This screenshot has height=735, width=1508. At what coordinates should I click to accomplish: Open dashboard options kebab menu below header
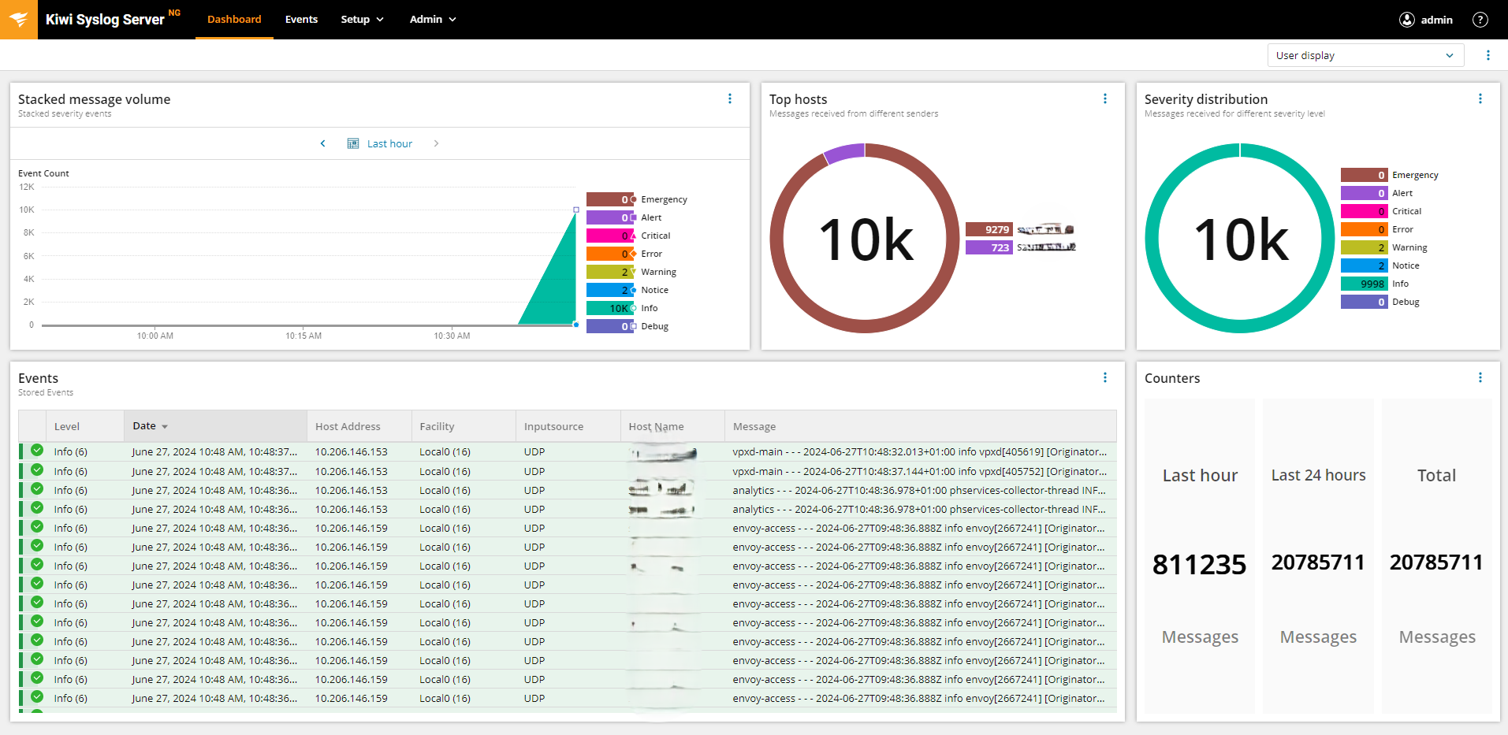pyautogui.click(x=1488, y=55)
